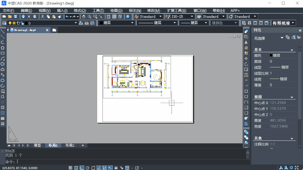Screen dimensions: 303x170
Task: Toggle dynamic input in the status bar
Action: click(x=110, y=168)
